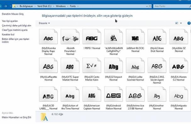This screenshot has width=191, height=124.
Task: Click the refresh icon in address bar
Action: [x=150, y=6]
